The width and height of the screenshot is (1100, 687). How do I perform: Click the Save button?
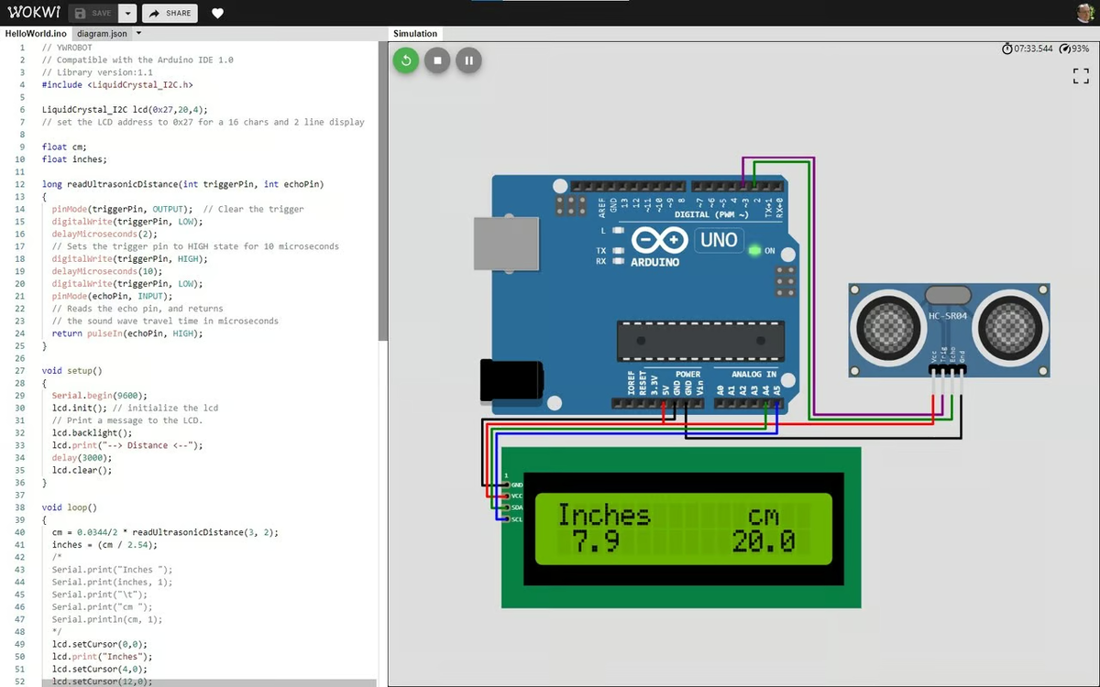(93, 14)
